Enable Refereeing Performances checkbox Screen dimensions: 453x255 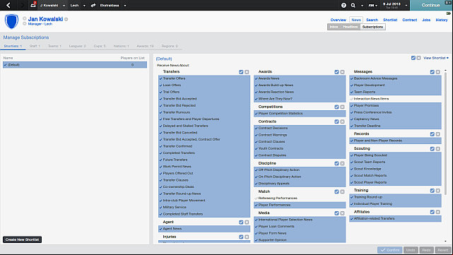point(256,198)
